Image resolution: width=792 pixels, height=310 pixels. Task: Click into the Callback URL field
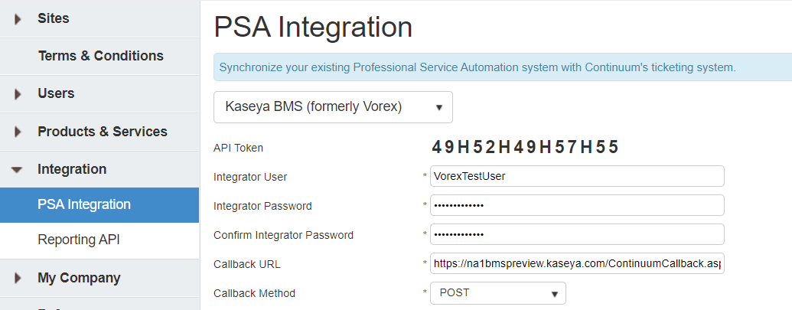[x=577, y=264]
